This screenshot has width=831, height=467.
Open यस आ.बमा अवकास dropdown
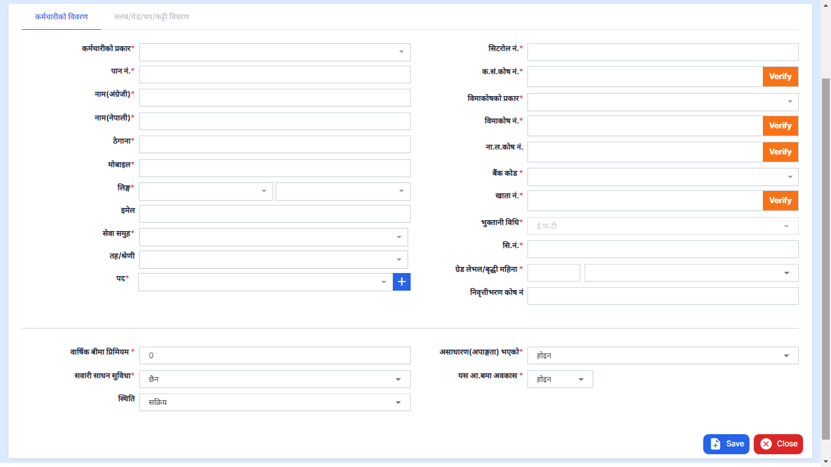tap(560, 379)
